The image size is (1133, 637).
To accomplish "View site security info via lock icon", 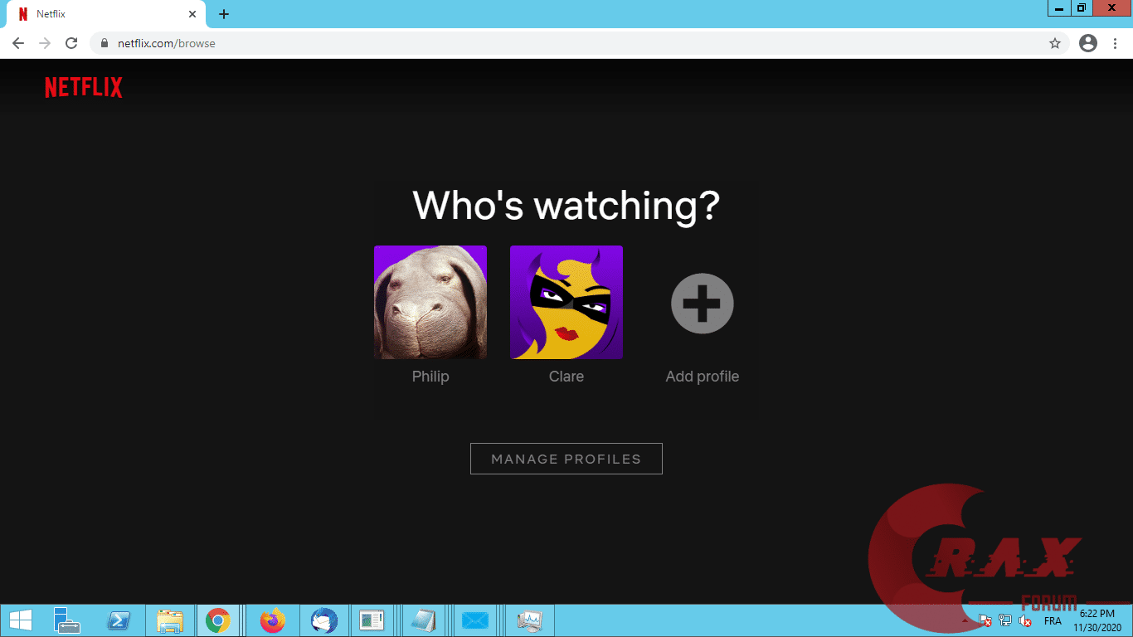I will pyautogui.click(x=105, y=43).
